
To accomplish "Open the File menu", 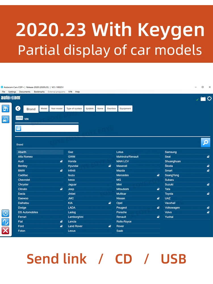I will pyautogui.click(x=4, y=92).
